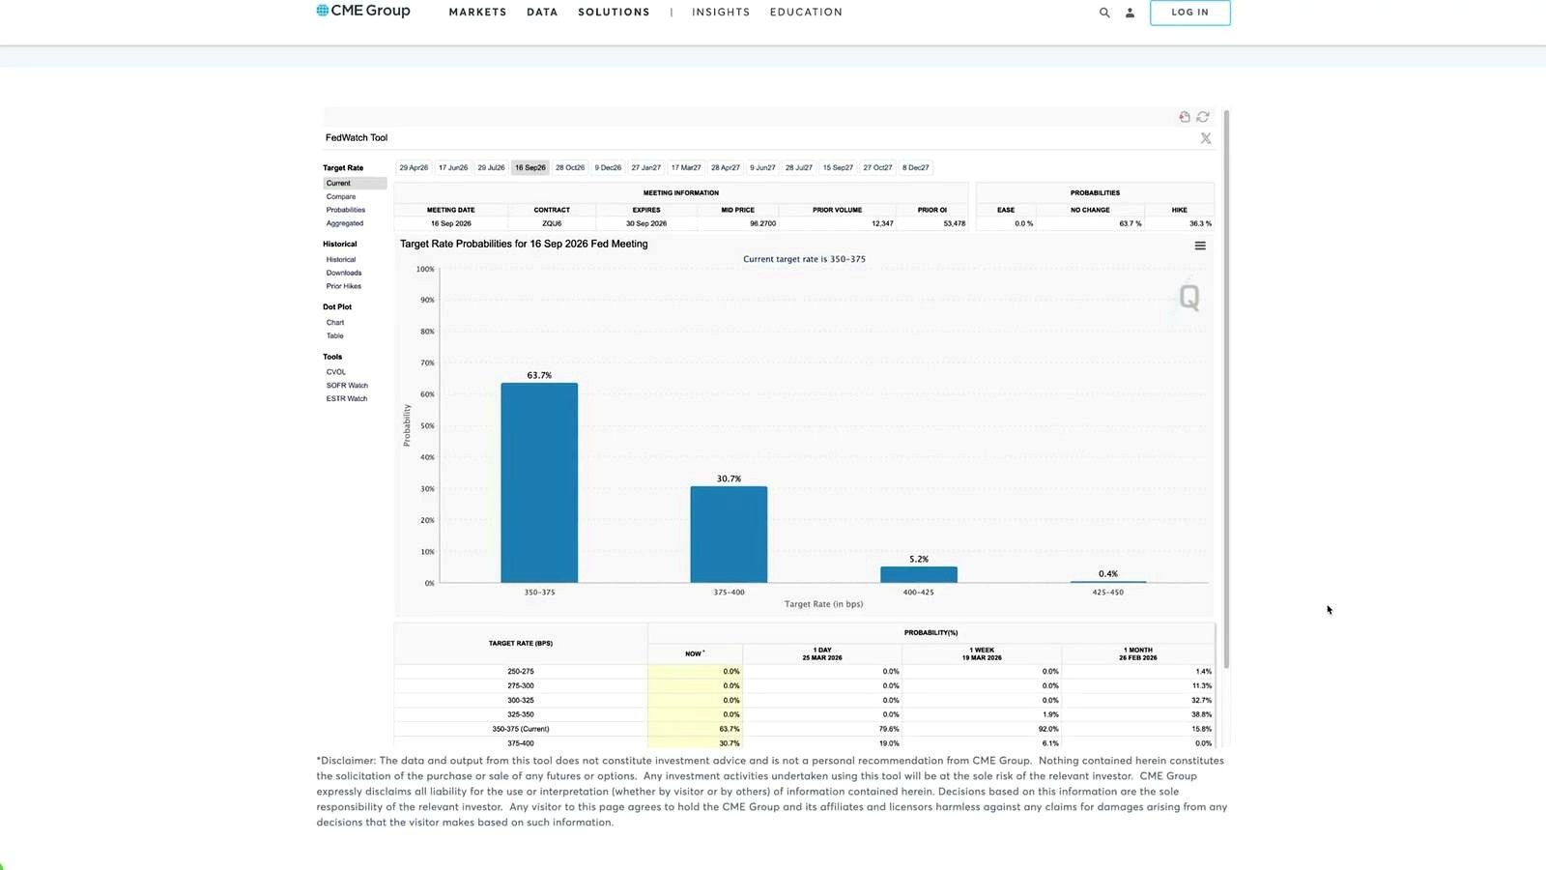Open Dot Plot Chart link
1546x870 pixels.
335,322
